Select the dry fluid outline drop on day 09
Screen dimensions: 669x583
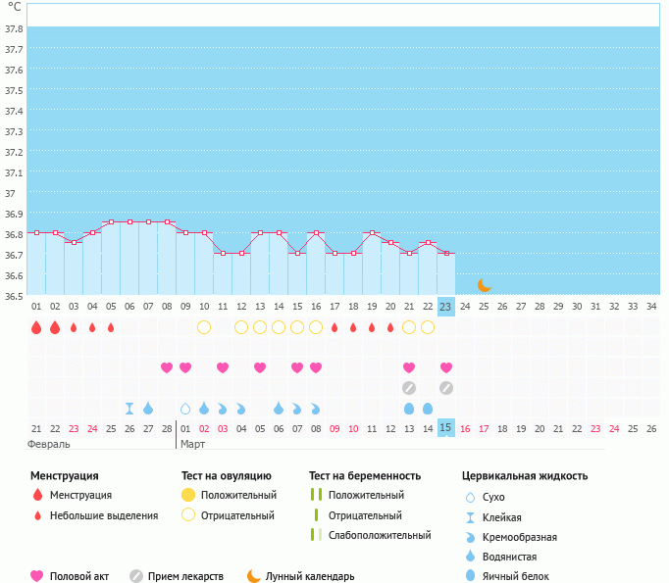click(x=185, y=408)
